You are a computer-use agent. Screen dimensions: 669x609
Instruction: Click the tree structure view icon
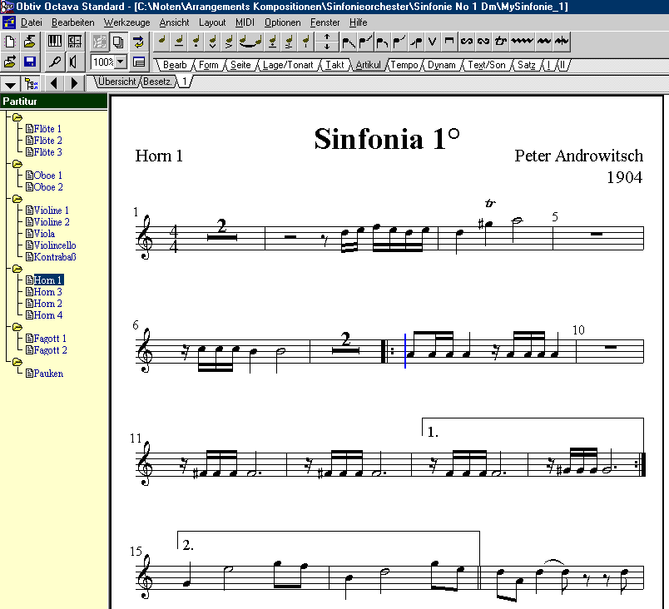[x=32, y=82]
